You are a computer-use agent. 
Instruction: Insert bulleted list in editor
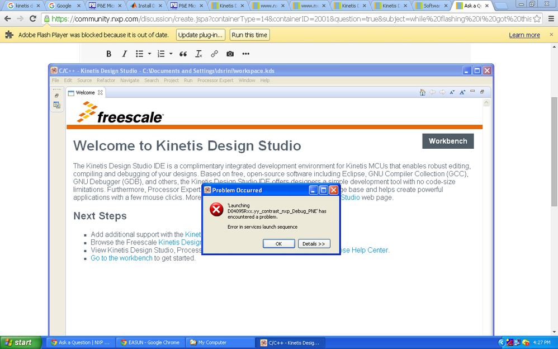point(140,54)
